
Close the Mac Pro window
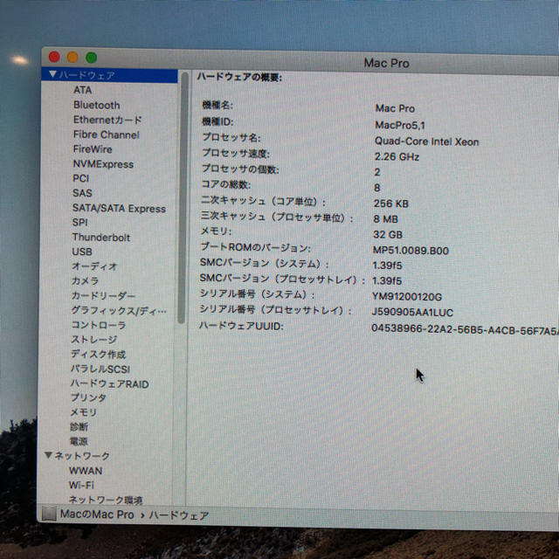click(x=54, y=56)
